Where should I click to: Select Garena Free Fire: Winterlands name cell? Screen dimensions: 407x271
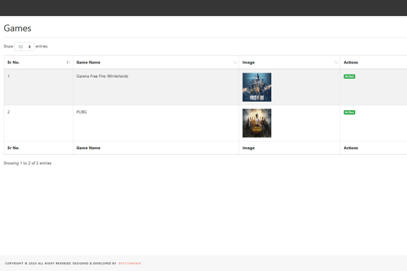(156, 87)
